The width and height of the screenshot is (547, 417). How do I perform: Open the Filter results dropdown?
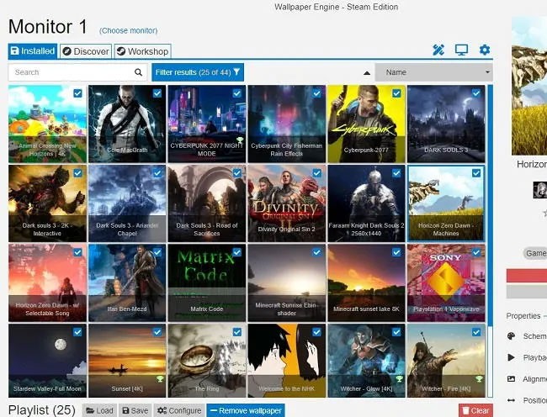click(x=198, y=72)
